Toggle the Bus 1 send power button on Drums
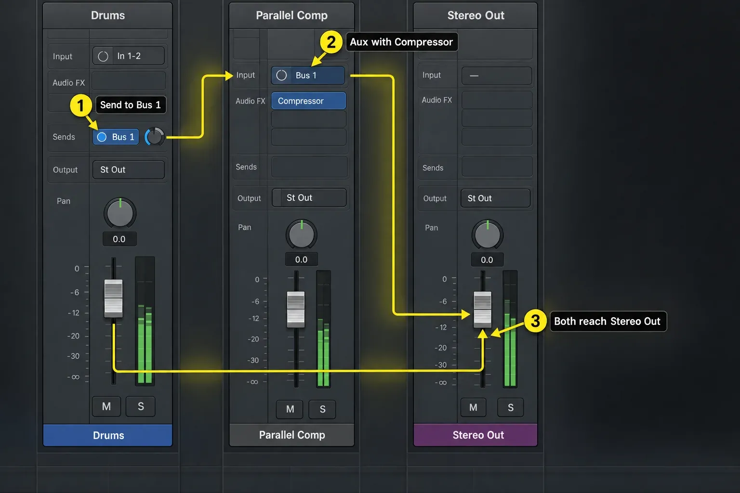This screenshot has height=493, width=740. point(102,137)
